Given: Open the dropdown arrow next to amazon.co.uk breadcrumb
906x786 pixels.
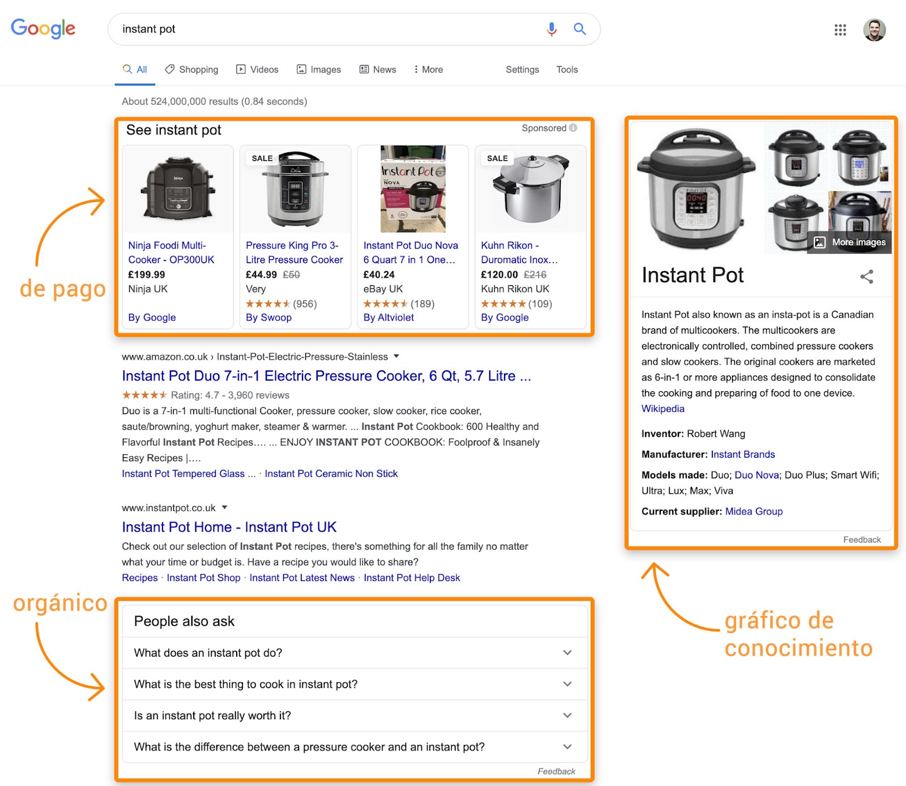Looking at the screenshot, I should (x=396, y=357).
